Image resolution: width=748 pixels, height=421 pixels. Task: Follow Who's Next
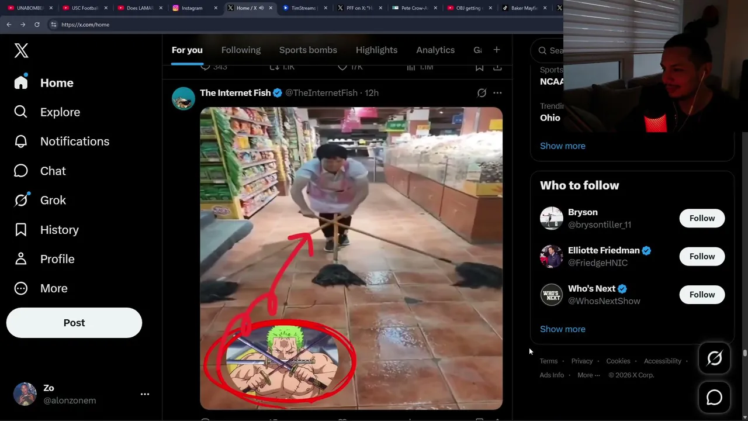click(702, 295)
